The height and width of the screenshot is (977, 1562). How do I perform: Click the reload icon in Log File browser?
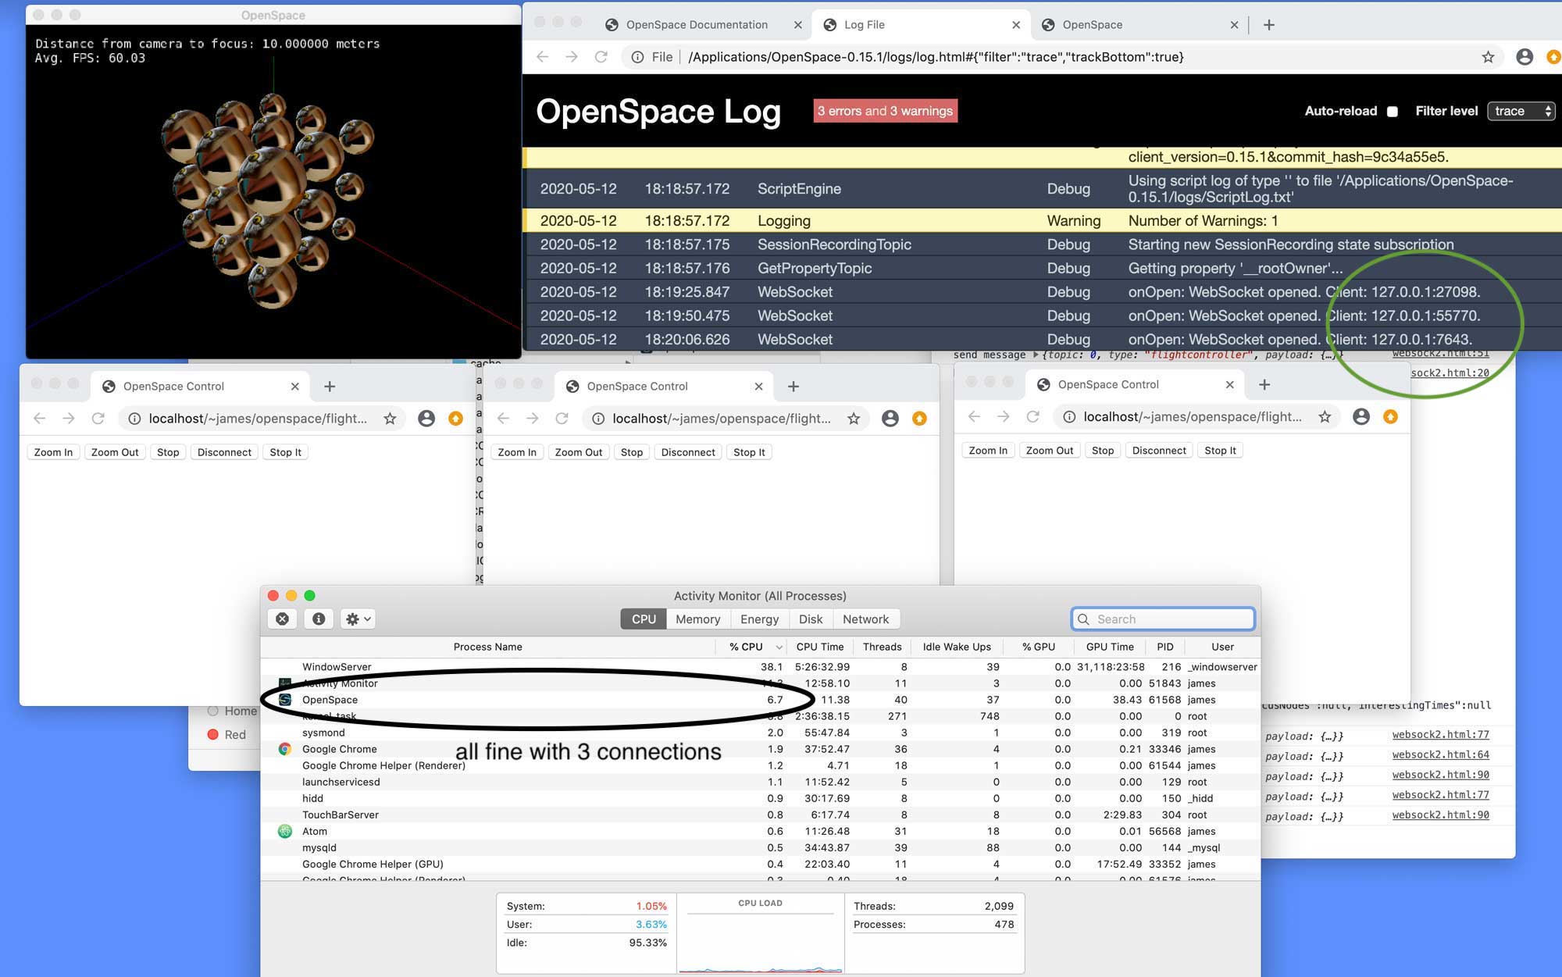click(601, 57)
